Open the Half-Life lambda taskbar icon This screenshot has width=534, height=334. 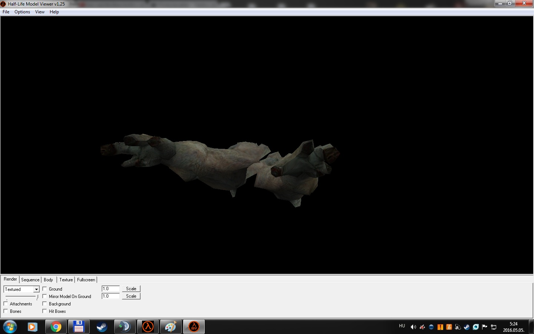148,327
